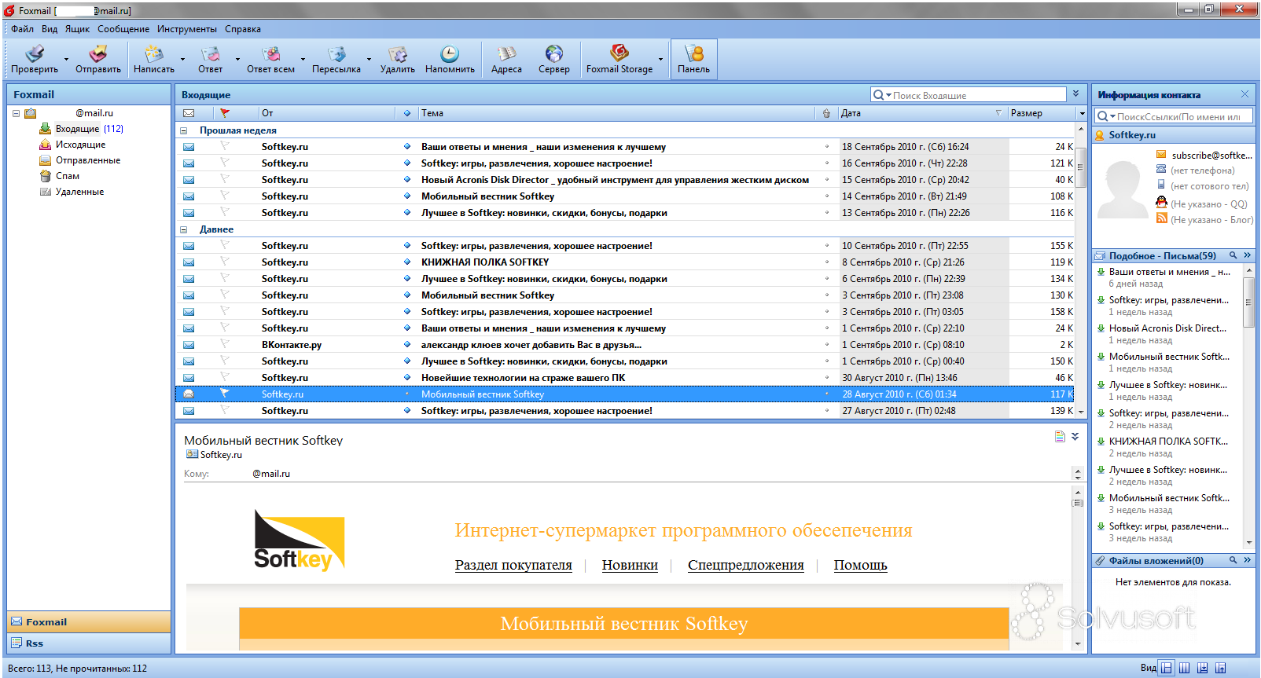Open the Справка menu
Screen dimensions: 1261x678
243,29
